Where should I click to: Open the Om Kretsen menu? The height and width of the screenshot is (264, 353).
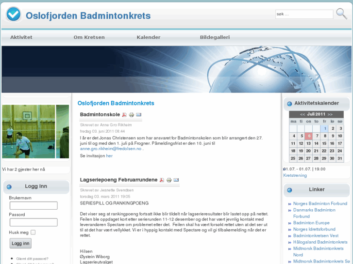click(89, 37)
